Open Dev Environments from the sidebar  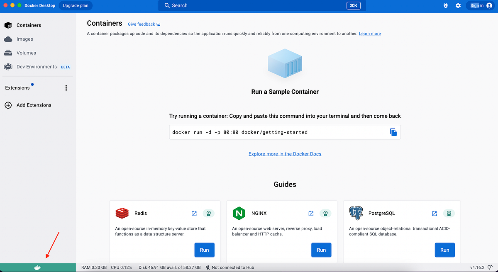coord(8,66)
